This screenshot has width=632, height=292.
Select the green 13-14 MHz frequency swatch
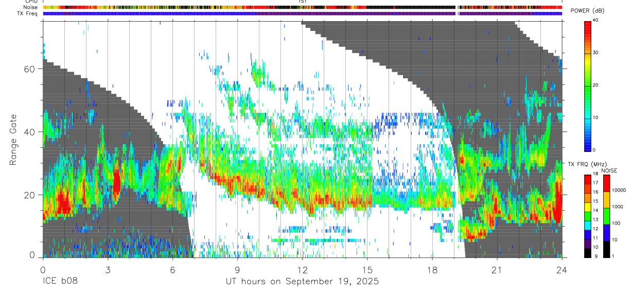tap(587, 216)
